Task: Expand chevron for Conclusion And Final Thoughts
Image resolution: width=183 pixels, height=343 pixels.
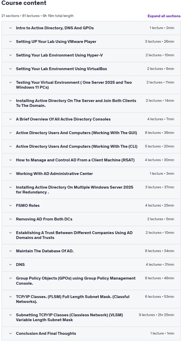Action: [10, 333]
